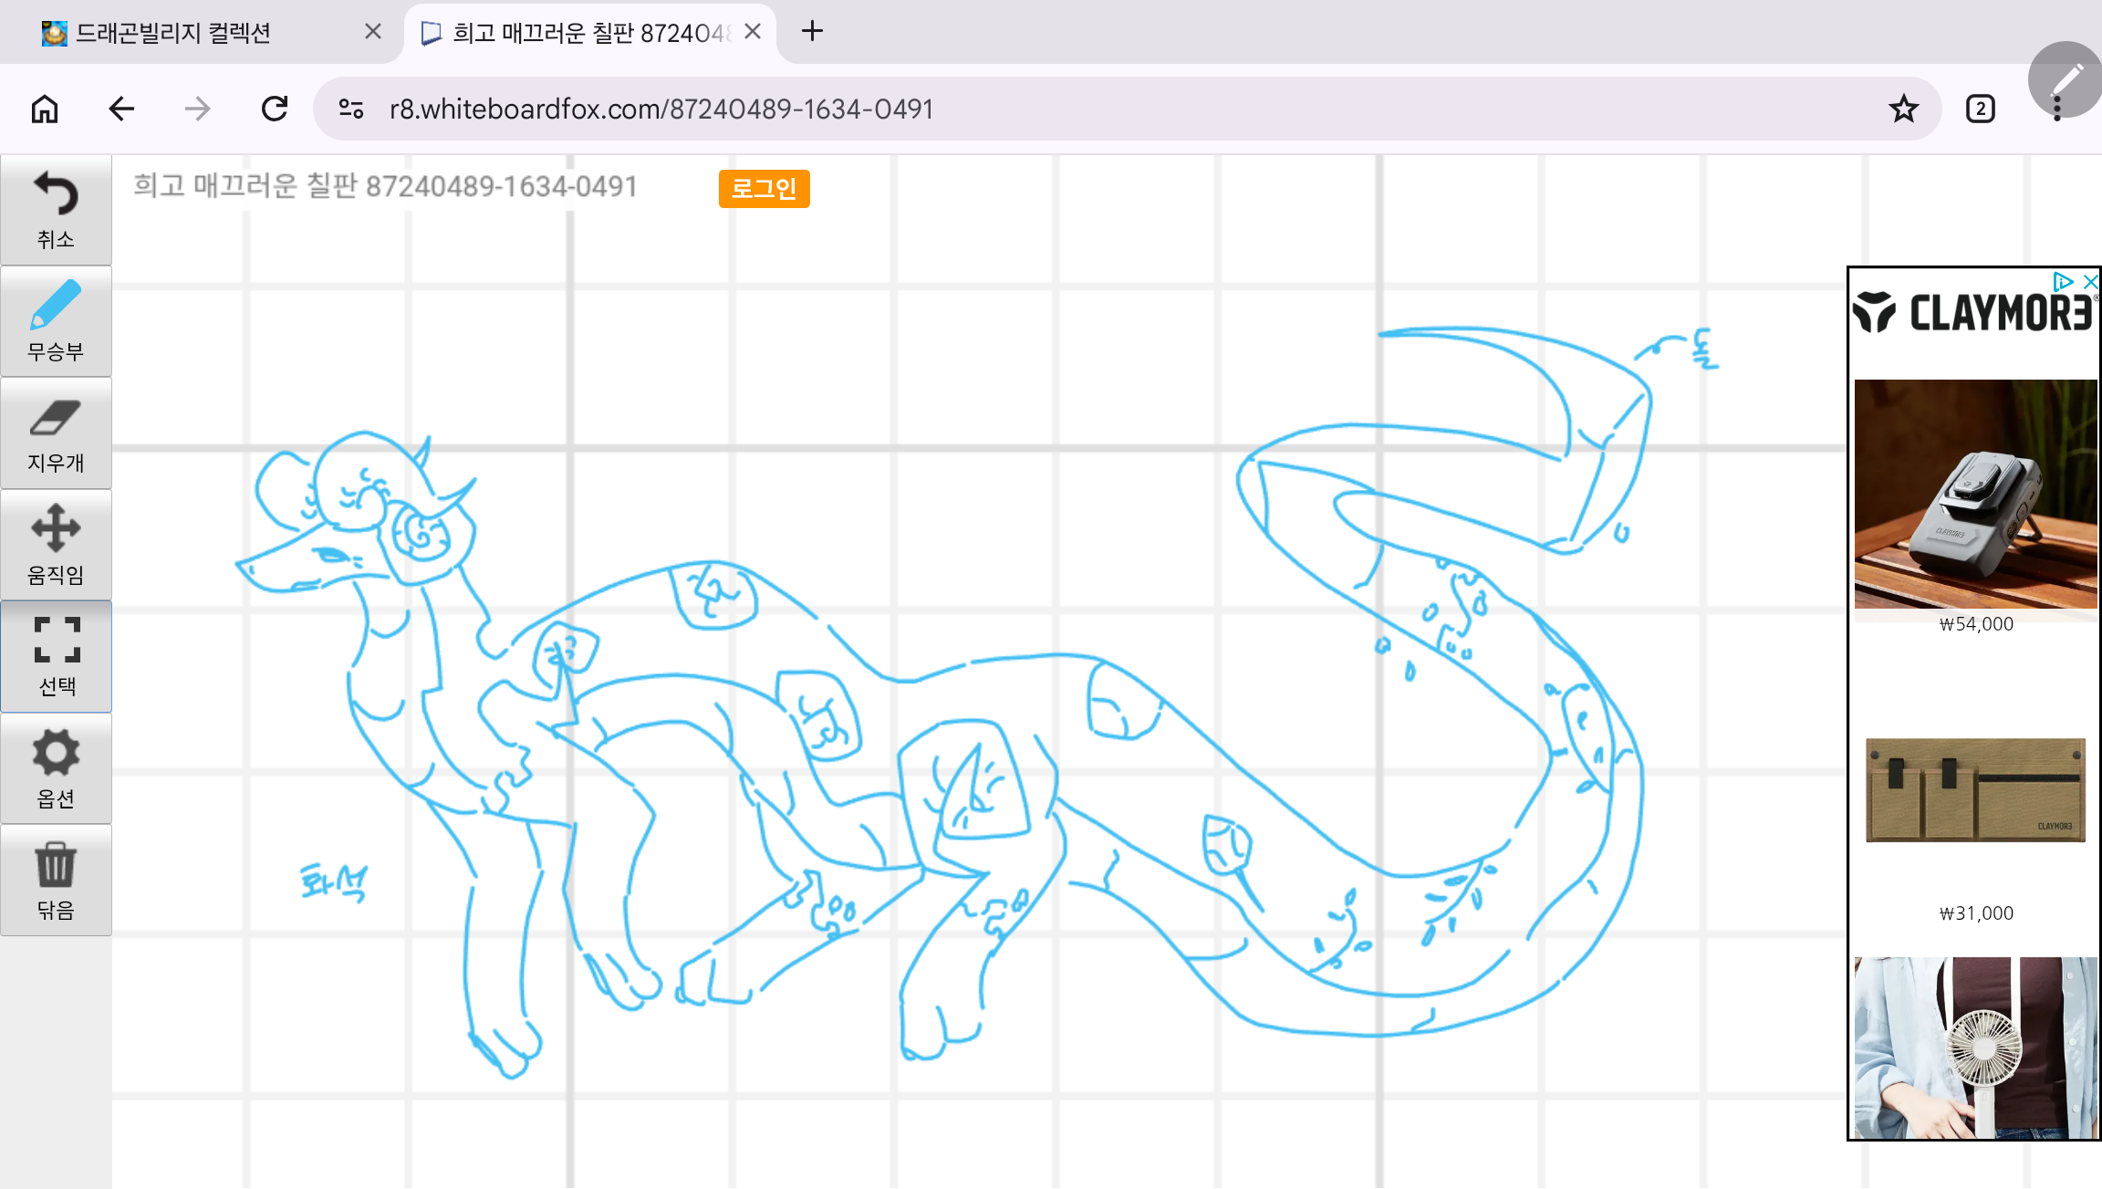This screenshot has width=2102, height=1189.
Task: Focus the whiteboardfox URL address field
Action: click(x=1128, y=110)
